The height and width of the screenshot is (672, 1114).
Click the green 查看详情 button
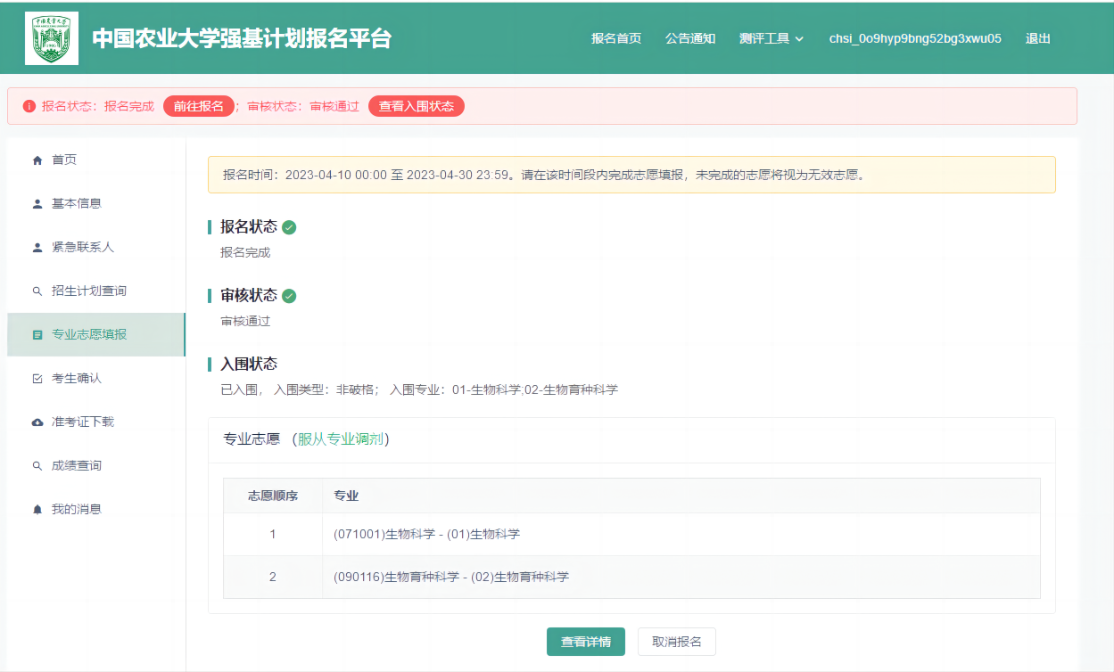(x=586, y=642)
